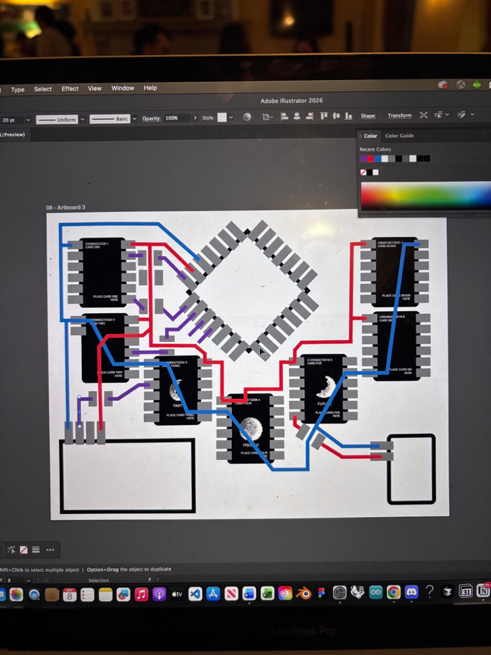Image resolution: width=491 pixels, height=655 pixels.
Task: Open Blender from the dock
Action: click(x=304, y=594)
